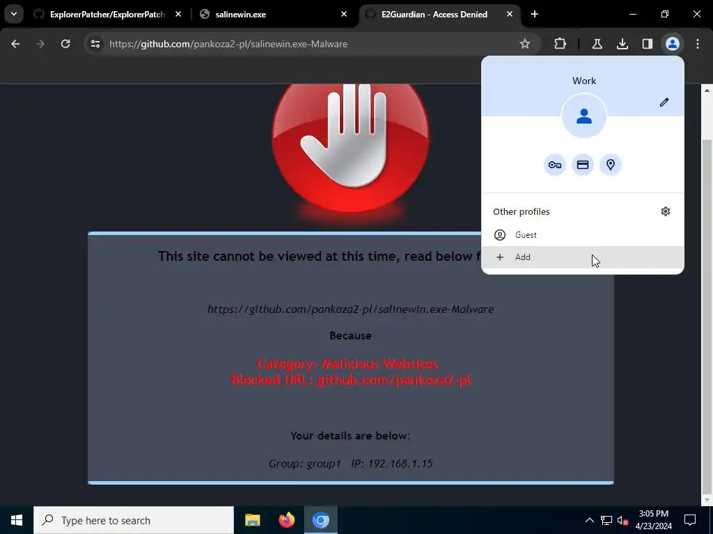The height and width of the screenshot is (534, 713).
Task: Open the network status tray icon
Action: click(x=606, y=520)
